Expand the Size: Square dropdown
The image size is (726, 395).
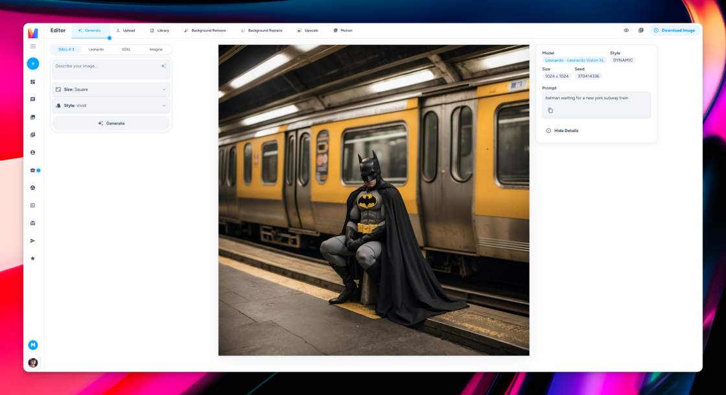pyautogui.click(x=111, y=90)
